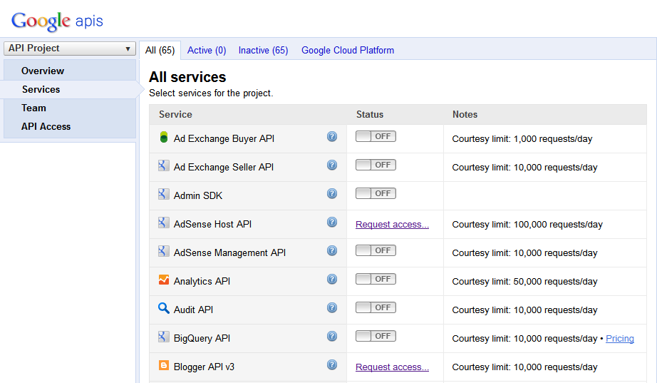Click the 50,000 requests/day courtesy limit note
657x383 pixels.
pos(524,282)
